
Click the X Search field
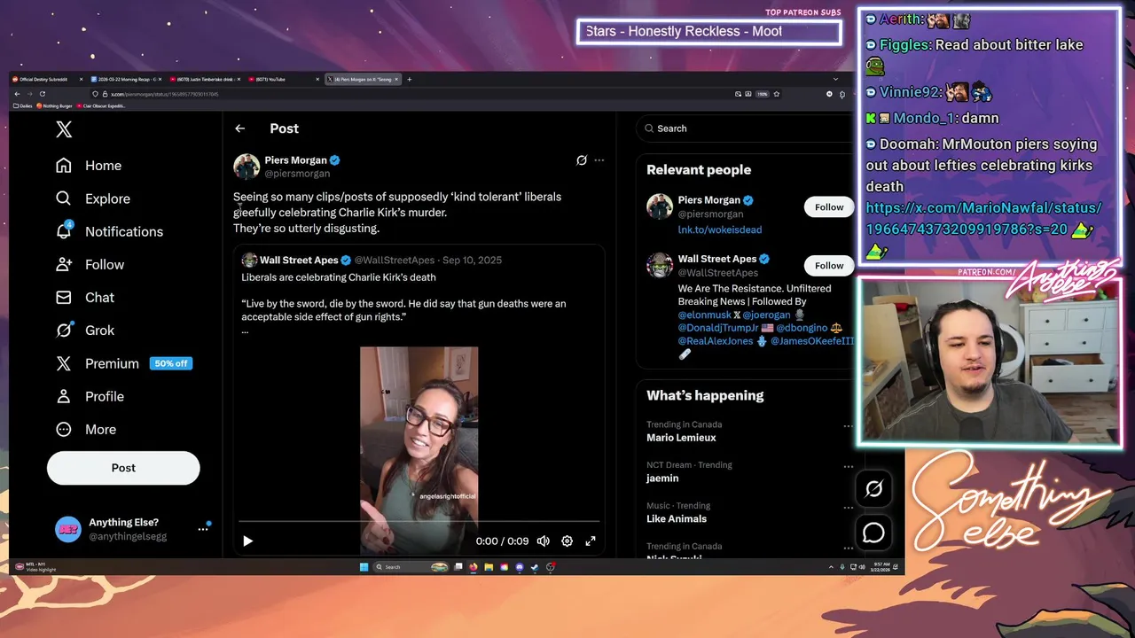(745, 128)
